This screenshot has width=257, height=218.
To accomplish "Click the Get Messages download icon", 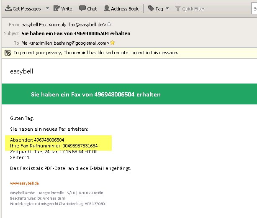I will [x=8, y=8].
